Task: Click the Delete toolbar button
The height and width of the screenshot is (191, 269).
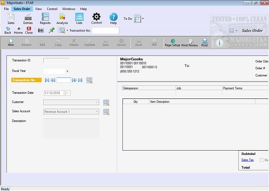Action: click(x=74, y=42)
